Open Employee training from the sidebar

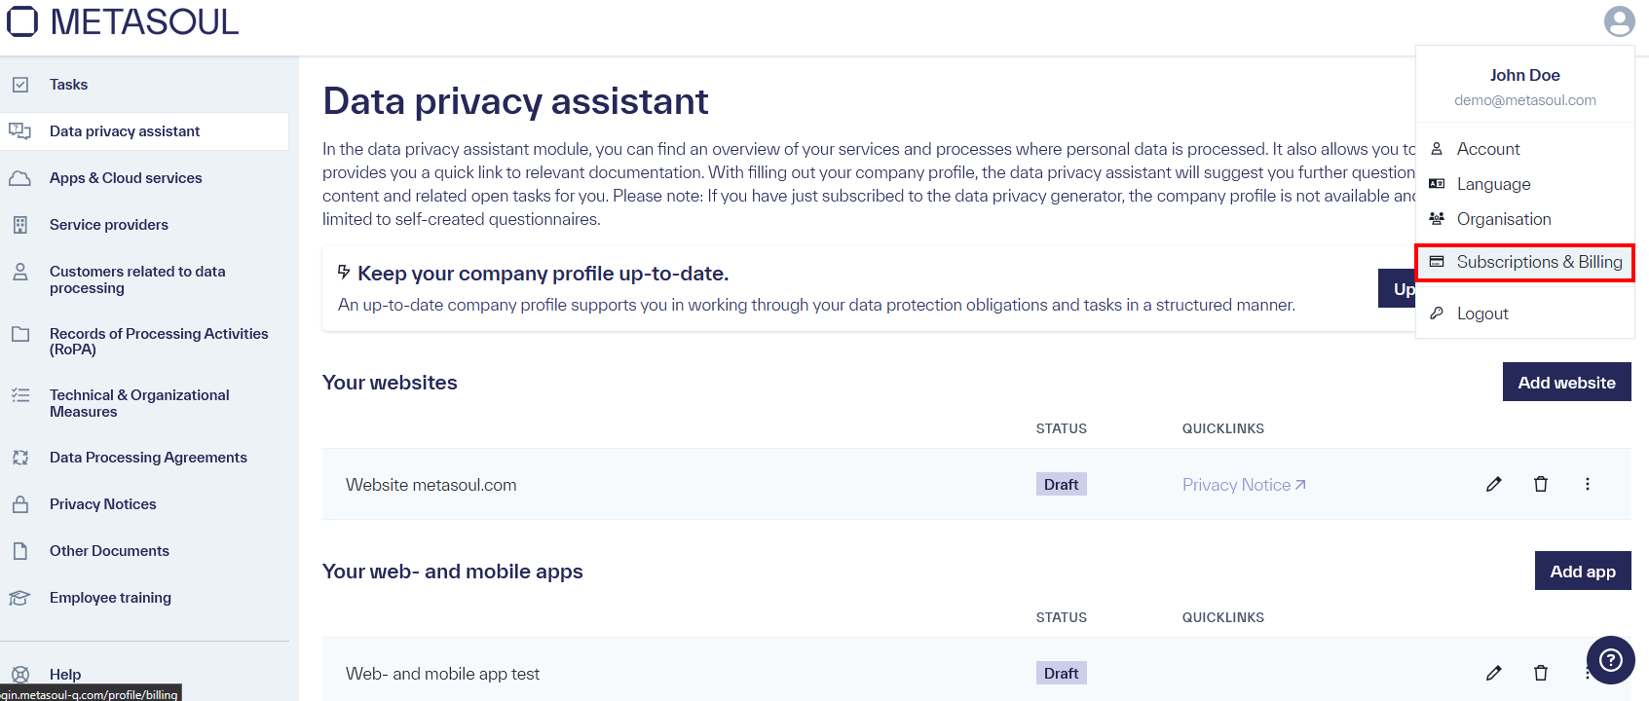(x=110, y=597)
